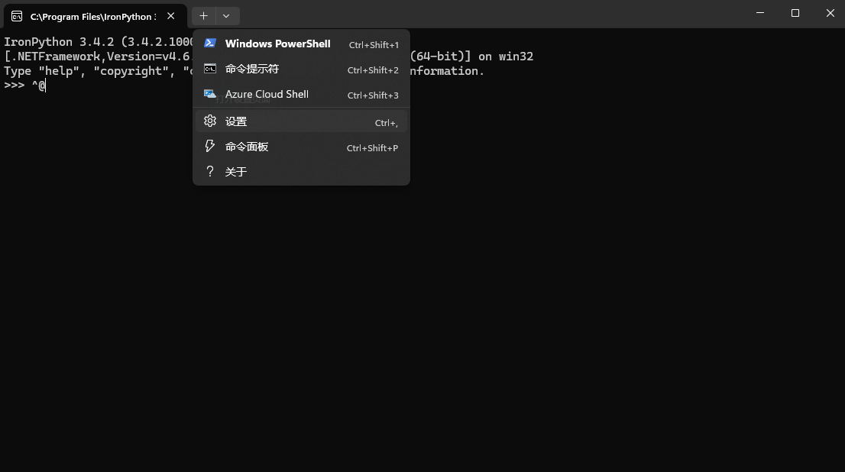This screenshot has height=472, width=845.
Task: Click the gear icon beside 设置
Action: 210,121
